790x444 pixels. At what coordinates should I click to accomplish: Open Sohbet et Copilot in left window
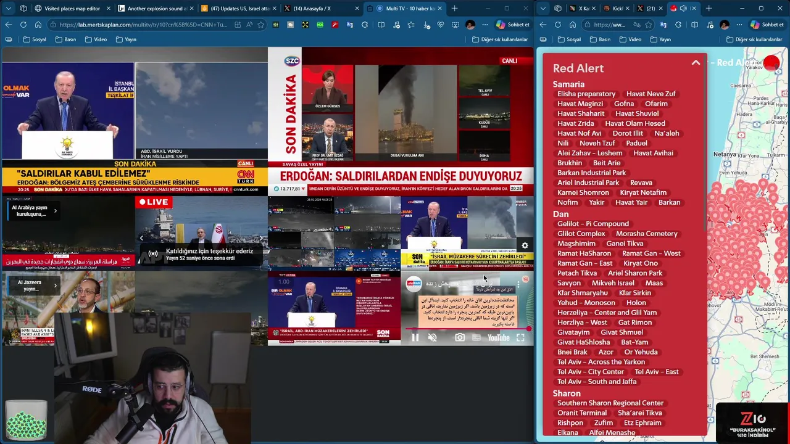click(512, 25)
